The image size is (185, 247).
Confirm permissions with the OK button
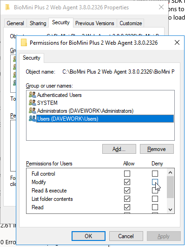point(88,236)
